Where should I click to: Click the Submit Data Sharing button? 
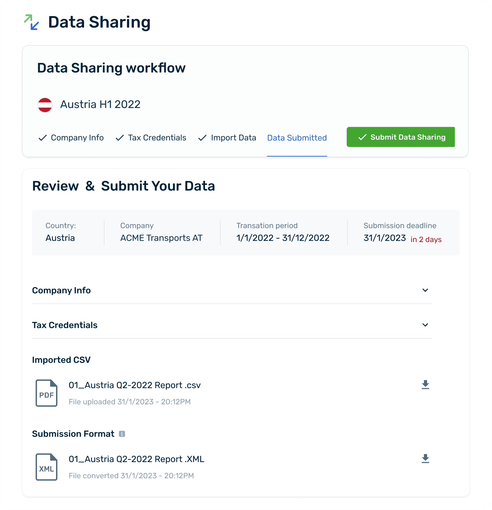click(x=401, y=137)
